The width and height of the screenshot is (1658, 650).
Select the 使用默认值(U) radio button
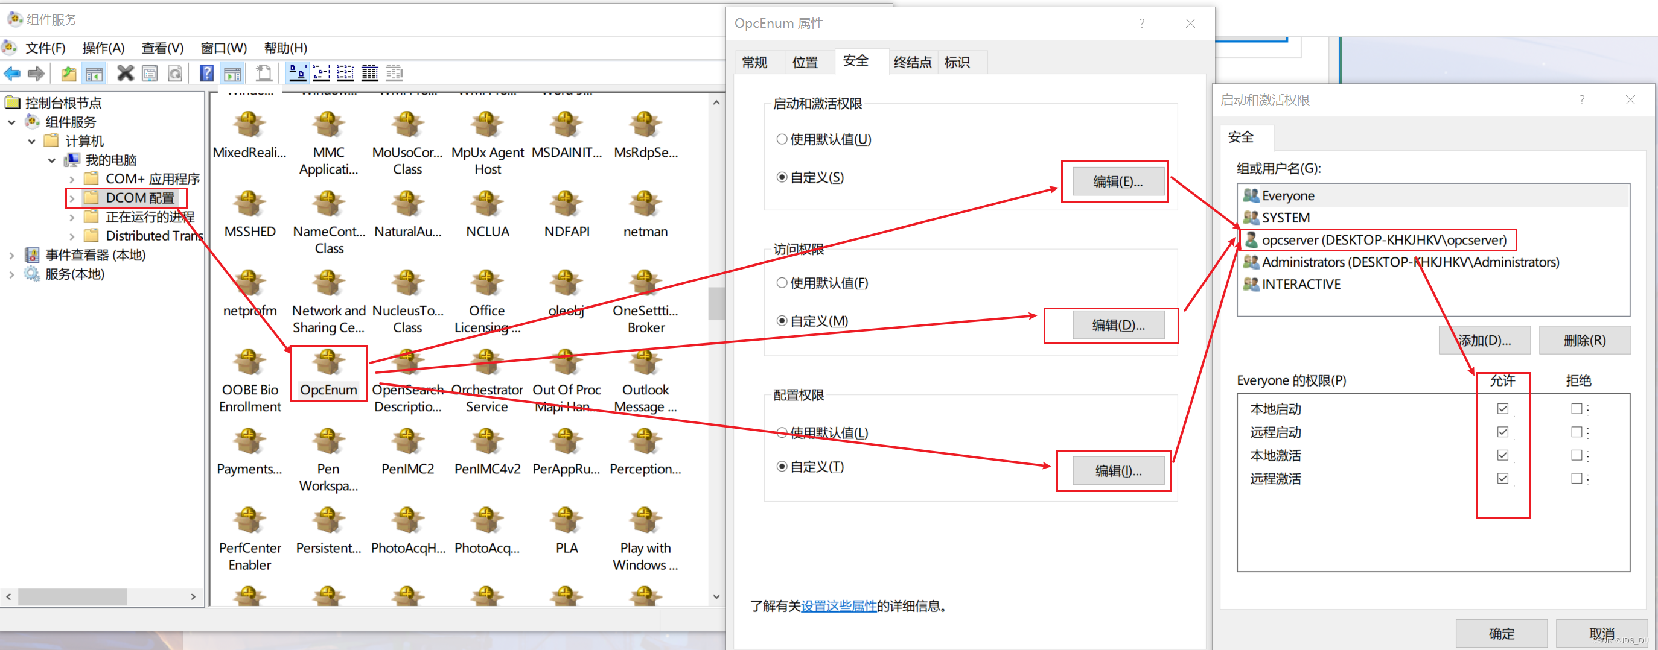pyautogui.click(x=782, y=139)
